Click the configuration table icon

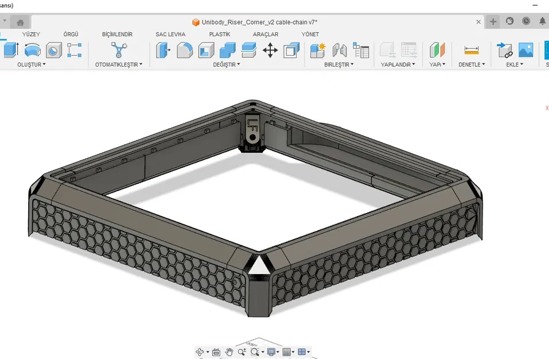tap(409, 50)
